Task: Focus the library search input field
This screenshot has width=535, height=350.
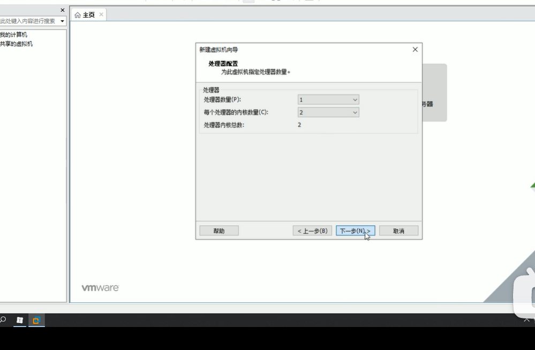Action: click(x=29, y=21)
